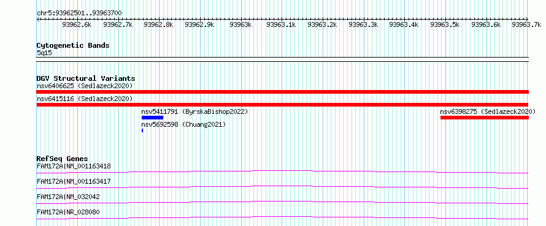Click the nsv6415116 red variant bar
Viewport: 546px width, 226px height.
(x=282, y=105)
